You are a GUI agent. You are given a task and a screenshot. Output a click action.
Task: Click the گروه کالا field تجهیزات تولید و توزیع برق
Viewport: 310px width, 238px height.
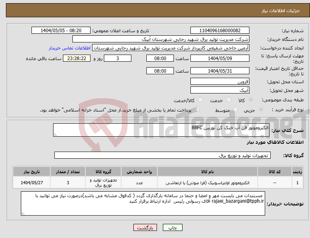162,155
